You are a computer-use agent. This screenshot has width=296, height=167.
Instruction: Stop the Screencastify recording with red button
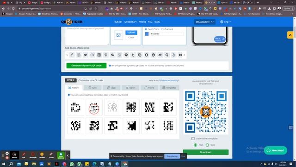point(7,158)
